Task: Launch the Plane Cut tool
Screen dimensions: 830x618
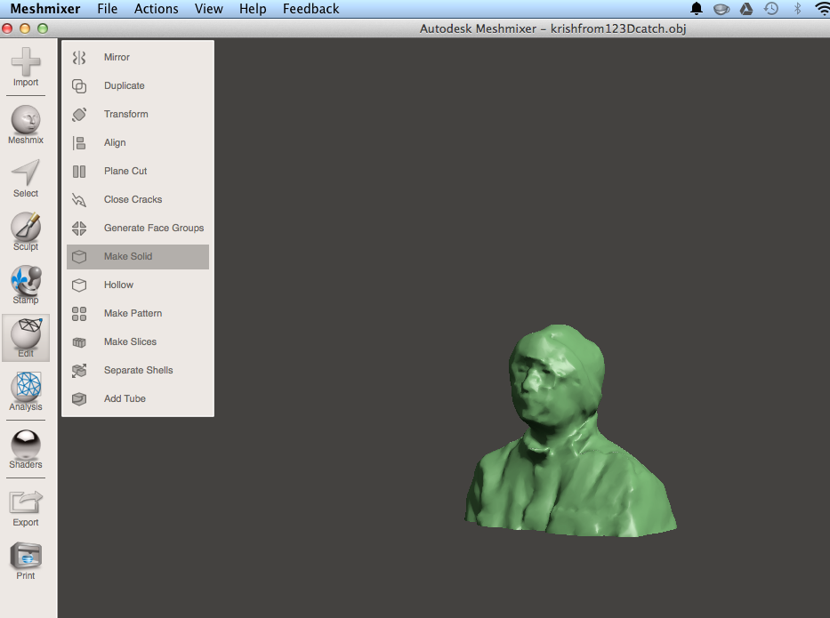Action: coord(138,171)
